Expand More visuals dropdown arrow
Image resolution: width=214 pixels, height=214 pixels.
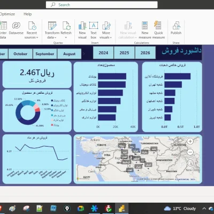click(111, 37)
